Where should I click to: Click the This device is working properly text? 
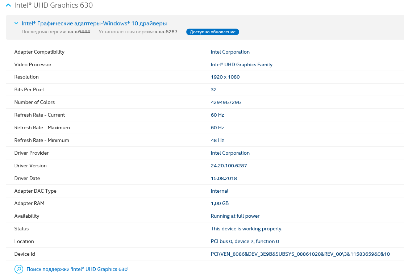pyautogui.click(x=247, y=229)
